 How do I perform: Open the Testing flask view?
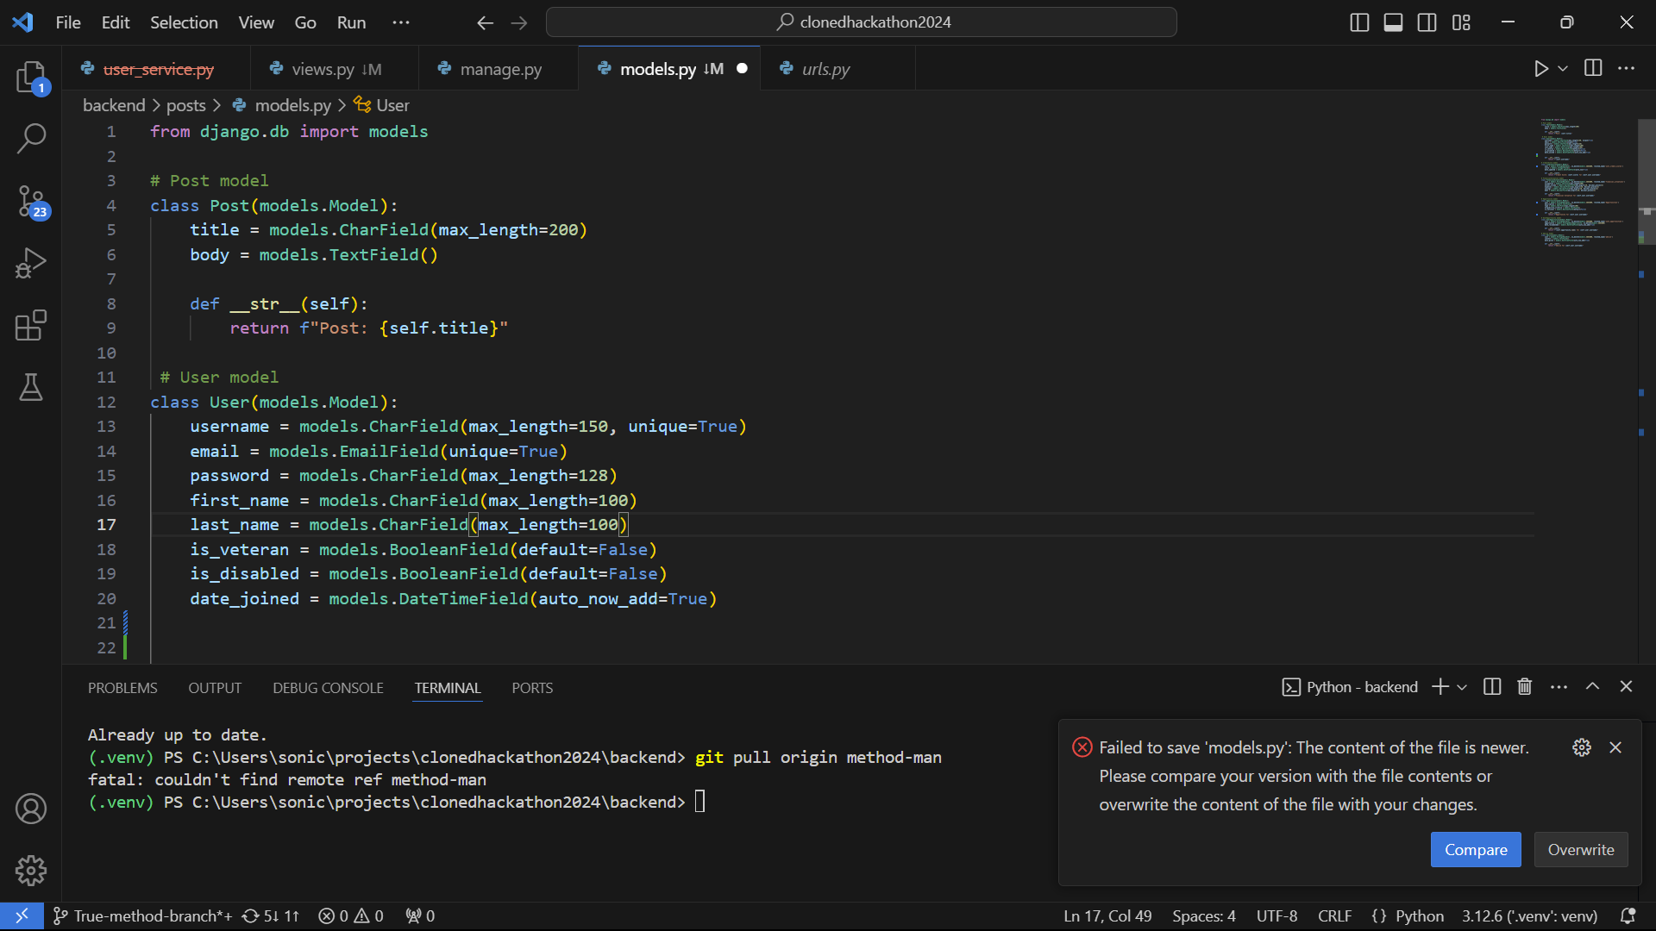coord(31,388)
